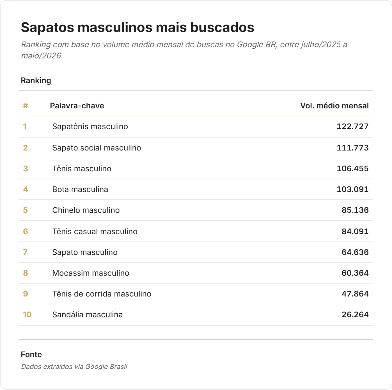
Task: Click the Sapatos masculinos mais buscados title
Action: (x=137, y=27)
